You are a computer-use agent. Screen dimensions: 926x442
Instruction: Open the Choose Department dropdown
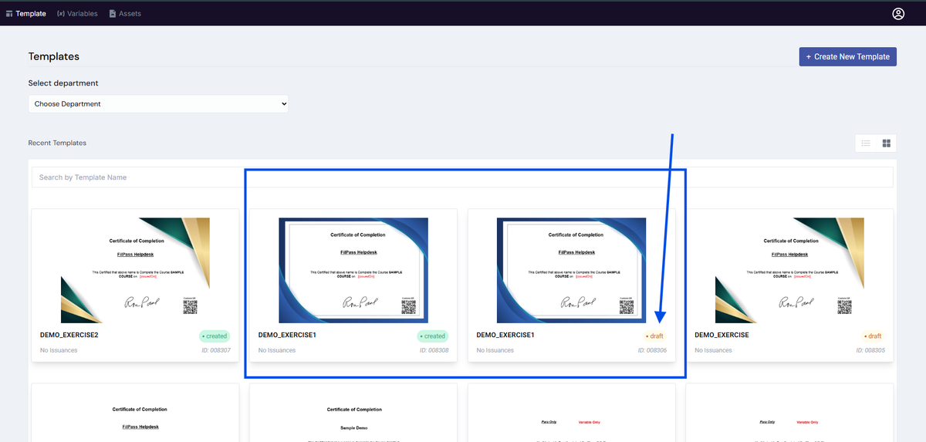point(158,103)
